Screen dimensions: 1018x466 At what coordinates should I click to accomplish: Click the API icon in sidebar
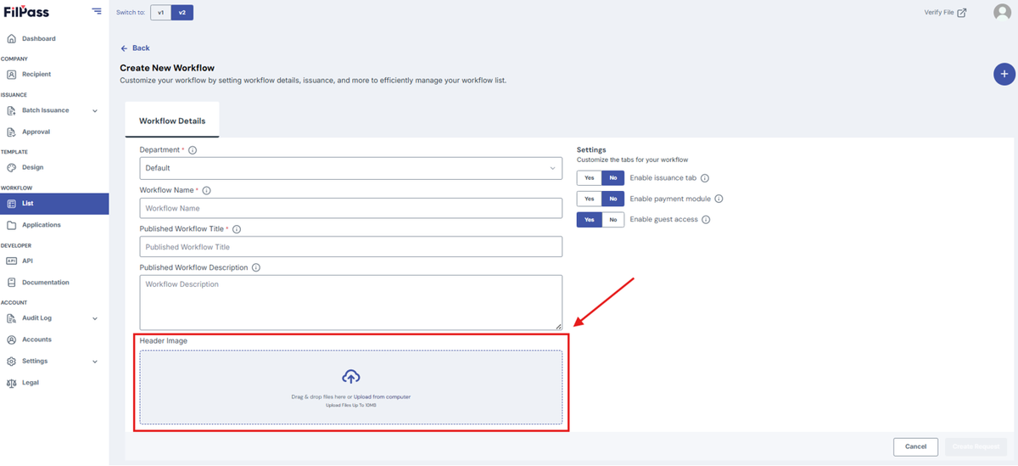pyautogui.click(x=12, y=261)
